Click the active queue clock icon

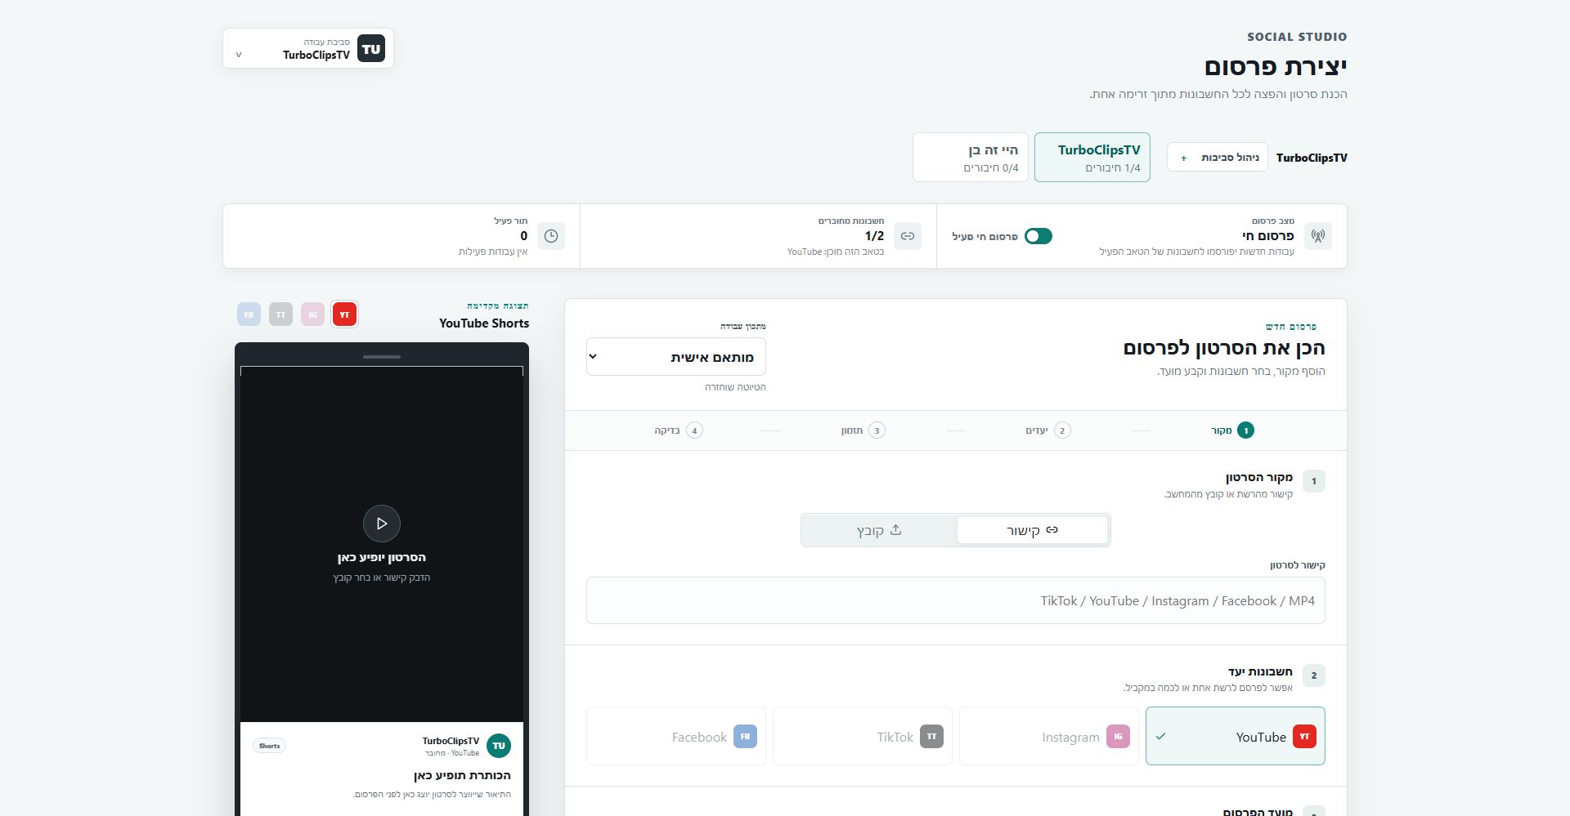point(551,236)
